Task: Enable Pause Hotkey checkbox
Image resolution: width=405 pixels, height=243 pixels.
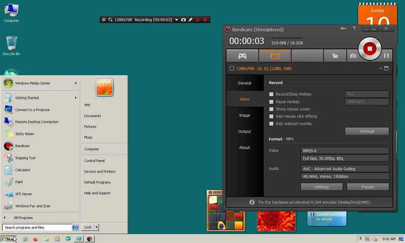Action: point(271,102)
